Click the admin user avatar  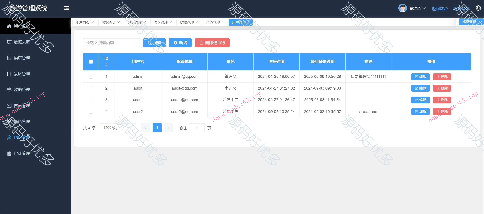tap(402, 8)
